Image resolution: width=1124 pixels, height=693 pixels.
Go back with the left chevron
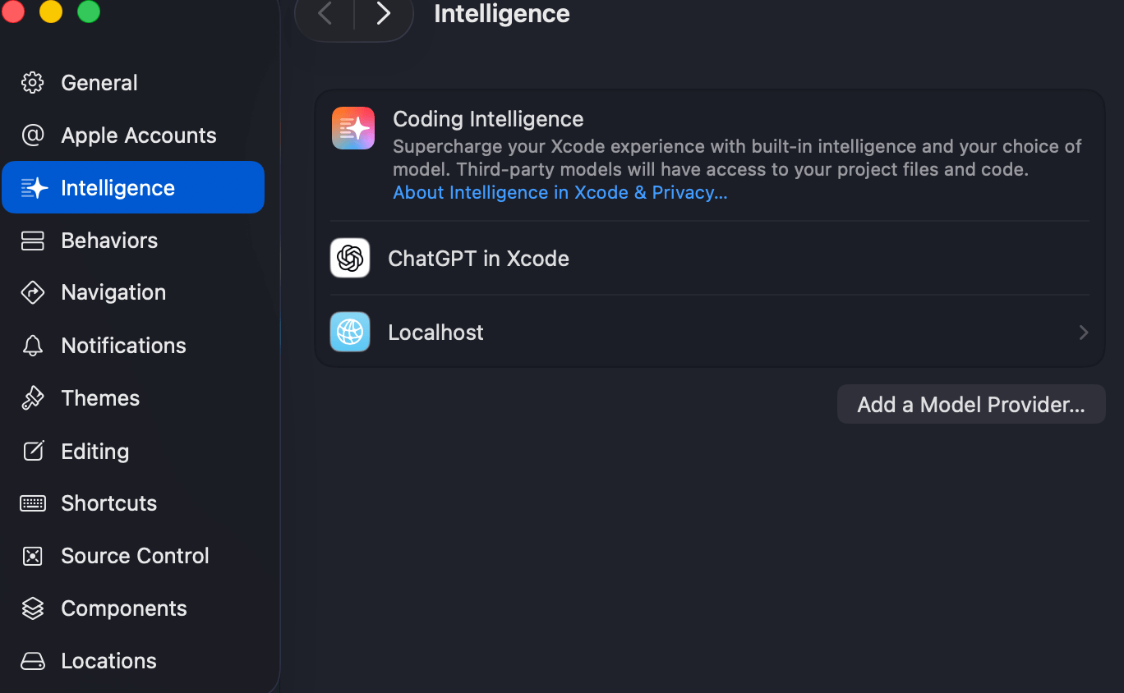click(x=325, y=14)
